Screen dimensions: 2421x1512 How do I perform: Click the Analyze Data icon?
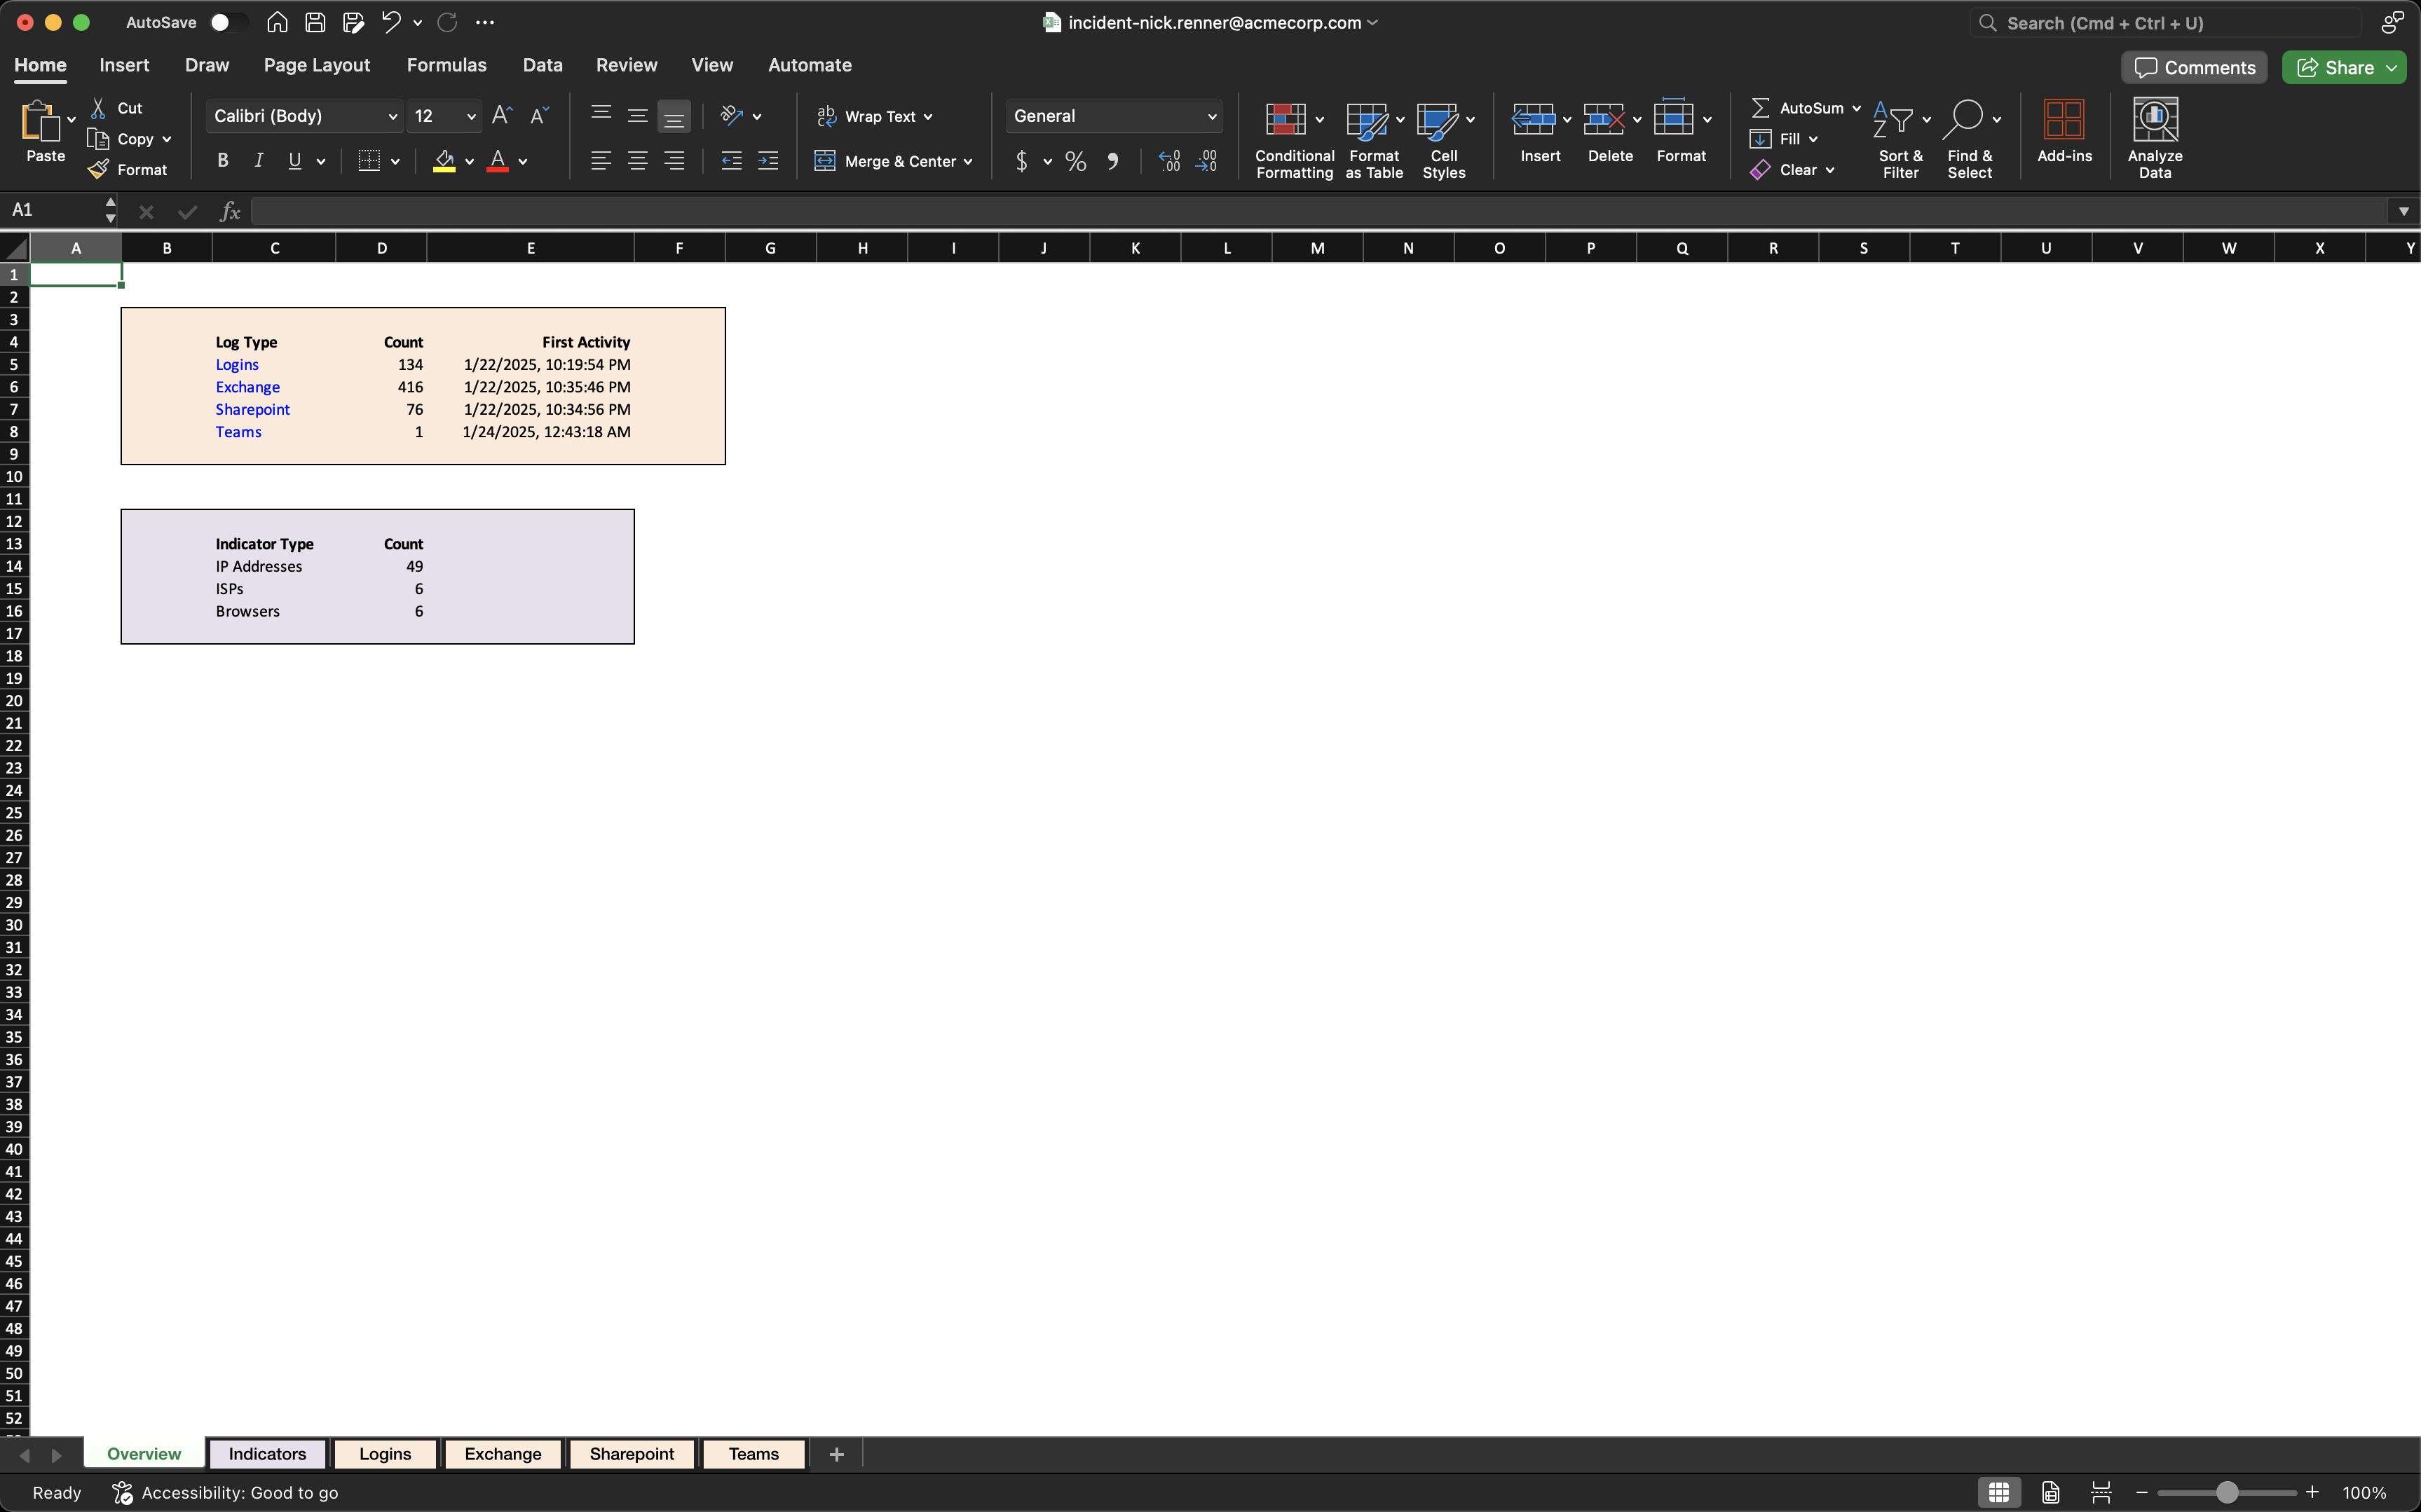[x=2154, y=120]
